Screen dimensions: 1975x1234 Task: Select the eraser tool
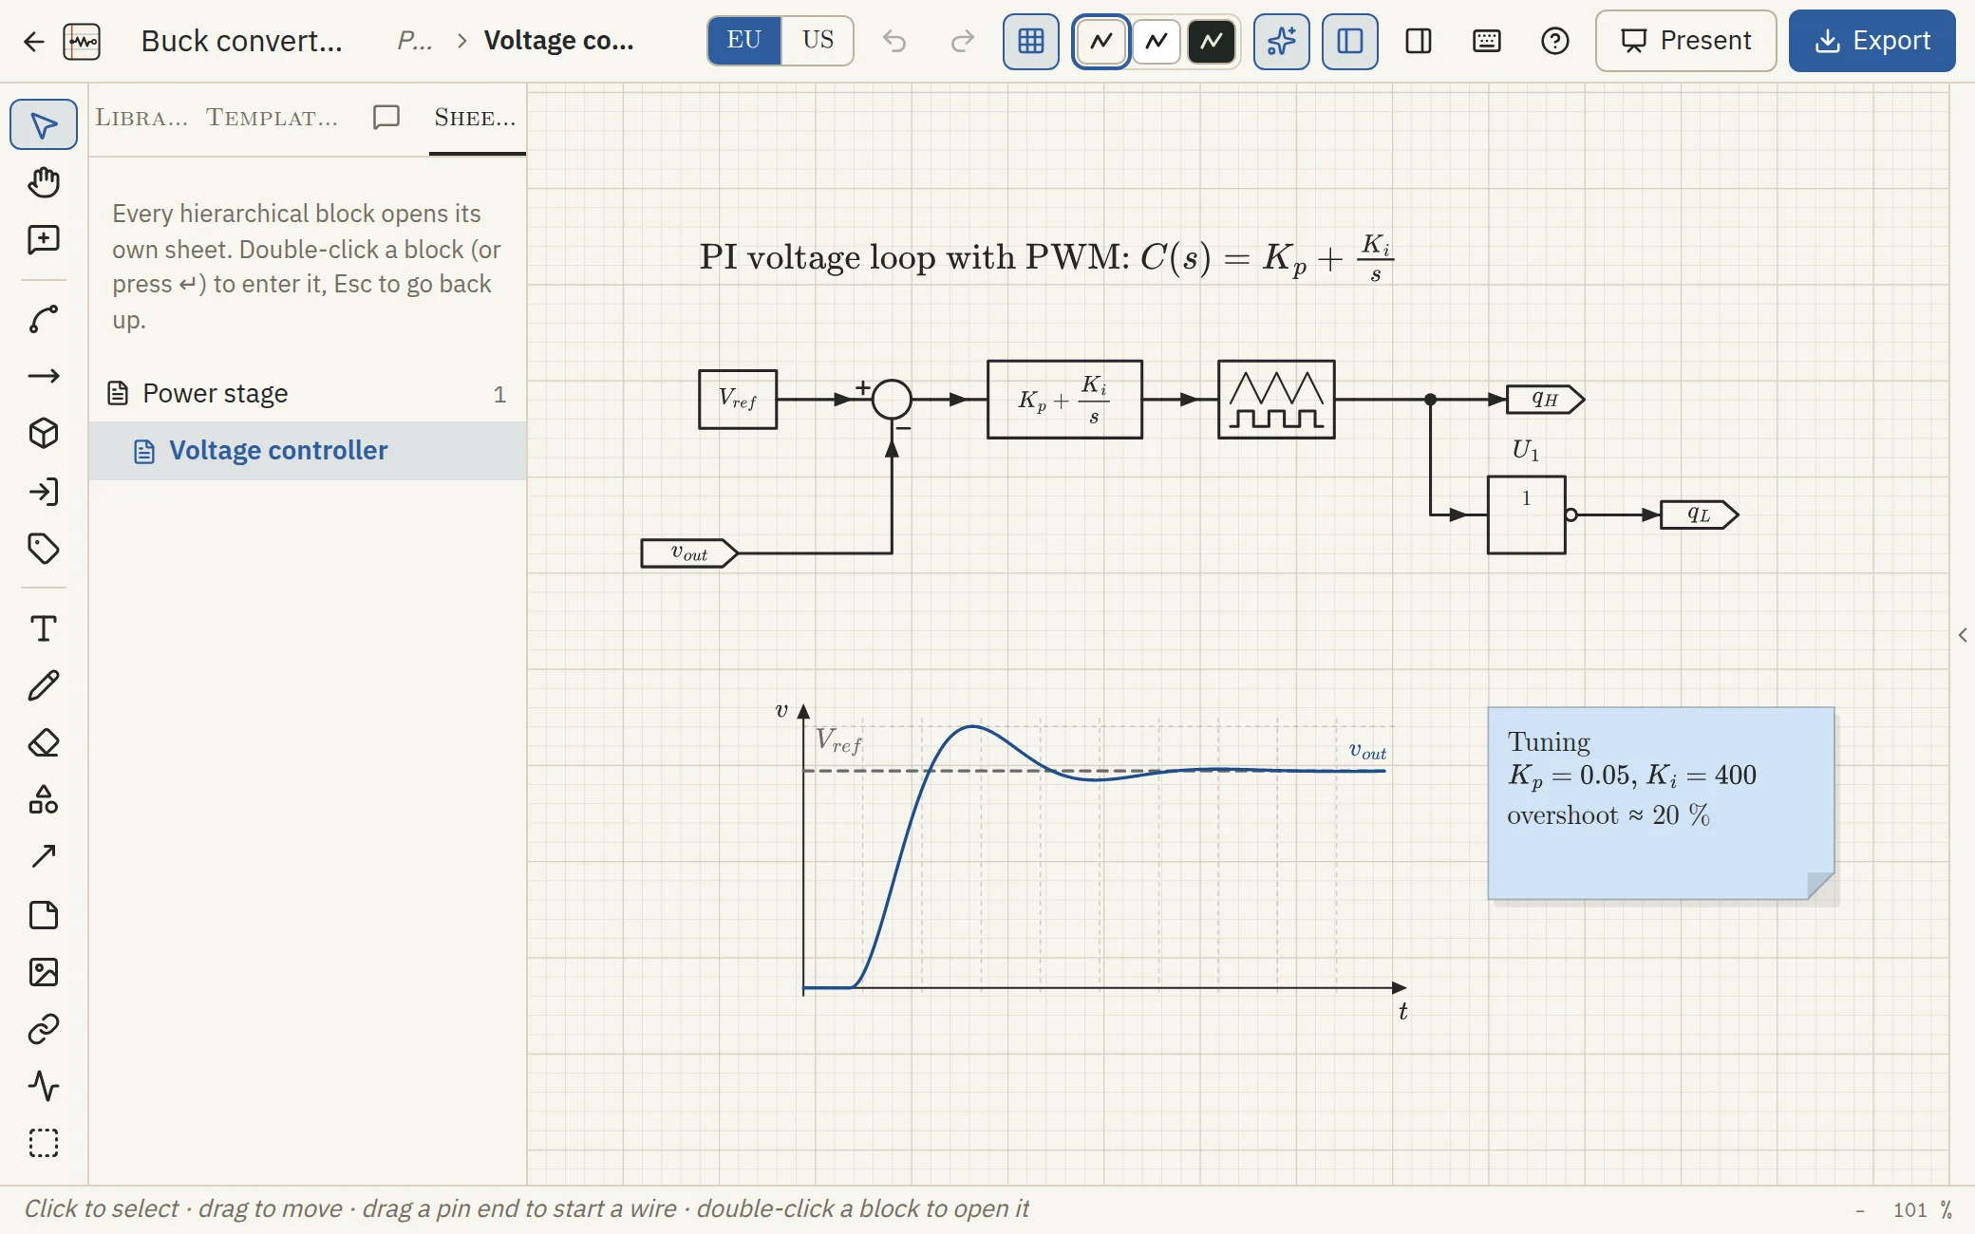coord(44,742)
